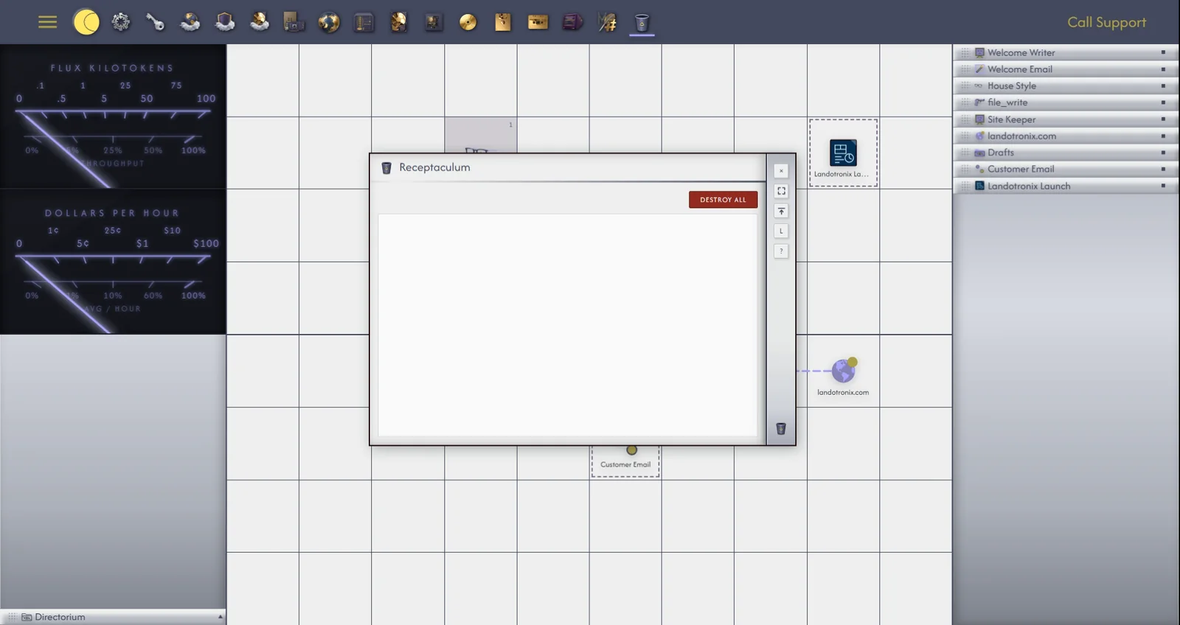Click the shield on cloud toolbar icon
The image size is (1180, 625).
[225, 22]
